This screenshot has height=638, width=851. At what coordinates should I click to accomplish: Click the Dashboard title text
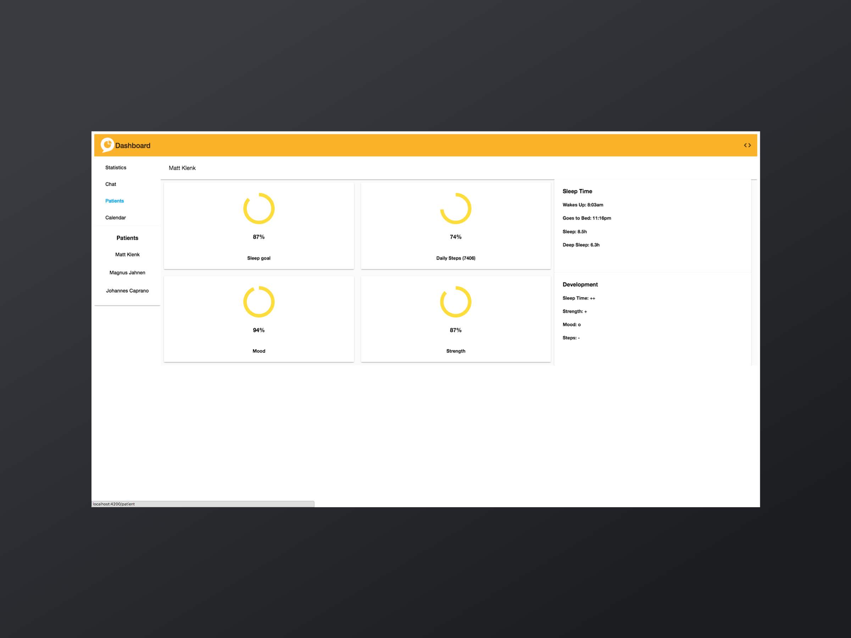133,146
